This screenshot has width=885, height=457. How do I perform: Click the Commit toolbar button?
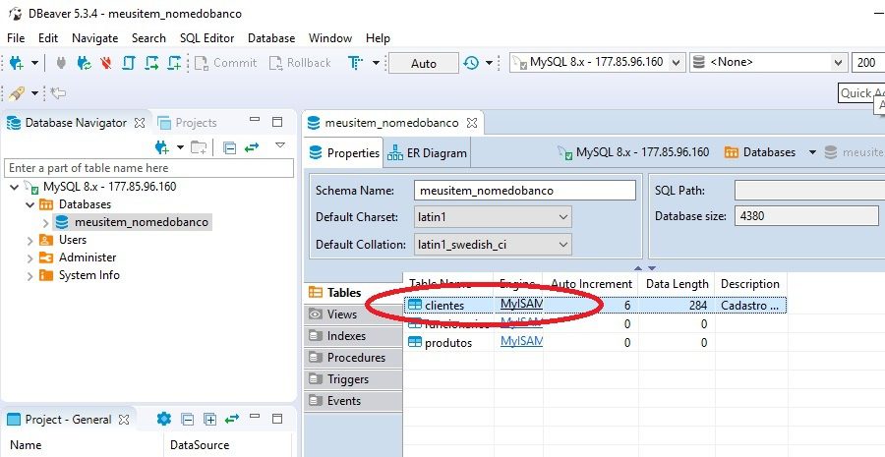[226, 63]
